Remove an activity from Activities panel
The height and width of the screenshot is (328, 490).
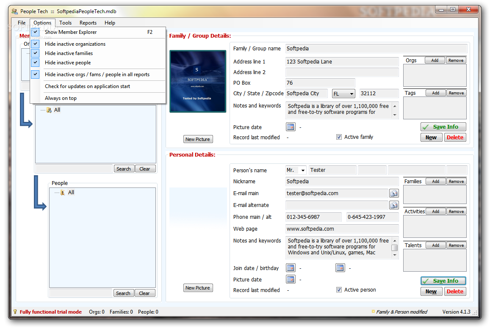click(456, 212)
